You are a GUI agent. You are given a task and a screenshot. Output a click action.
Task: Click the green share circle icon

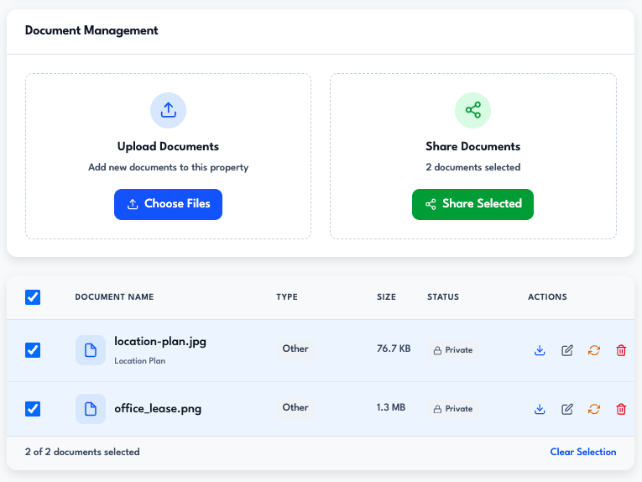(472, 110)
